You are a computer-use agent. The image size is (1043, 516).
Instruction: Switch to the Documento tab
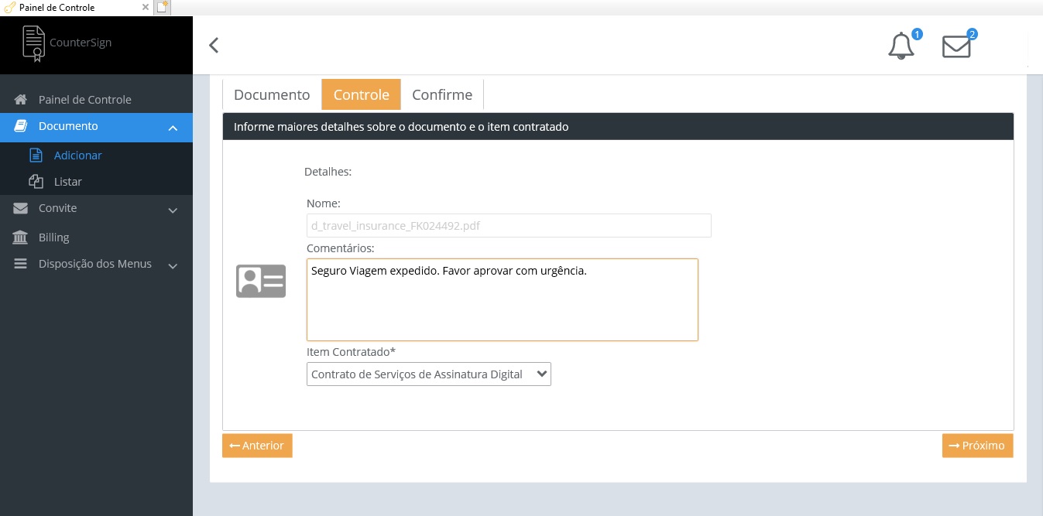click(x=272, y=94)
